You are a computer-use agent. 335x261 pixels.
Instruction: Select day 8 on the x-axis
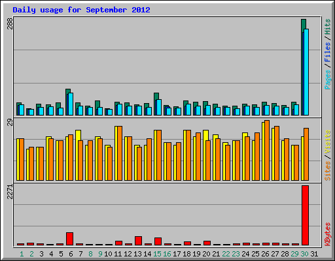click(90, 254)
